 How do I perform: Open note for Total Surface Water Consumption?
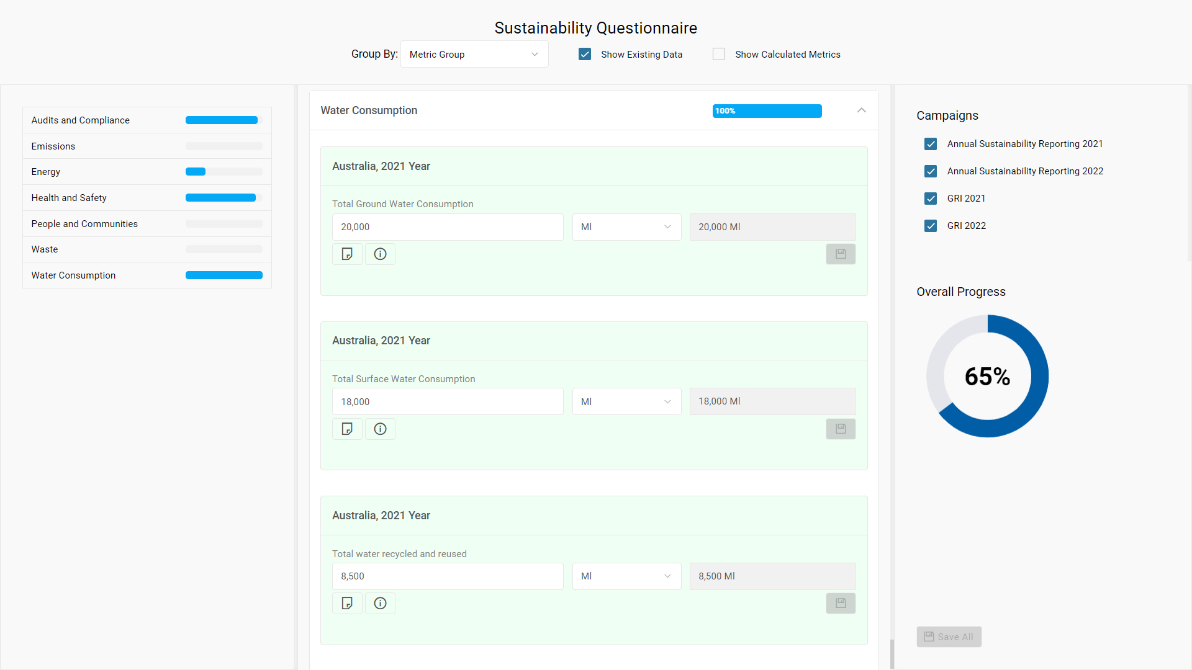[347, 429]
